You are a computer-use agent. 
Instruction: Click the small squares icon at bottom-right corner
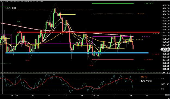[x=167, y=95]
